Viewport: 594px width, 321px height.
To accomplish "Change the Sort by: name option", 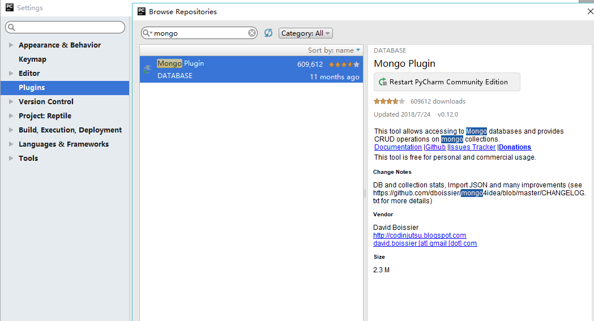I will coord(334,50).
